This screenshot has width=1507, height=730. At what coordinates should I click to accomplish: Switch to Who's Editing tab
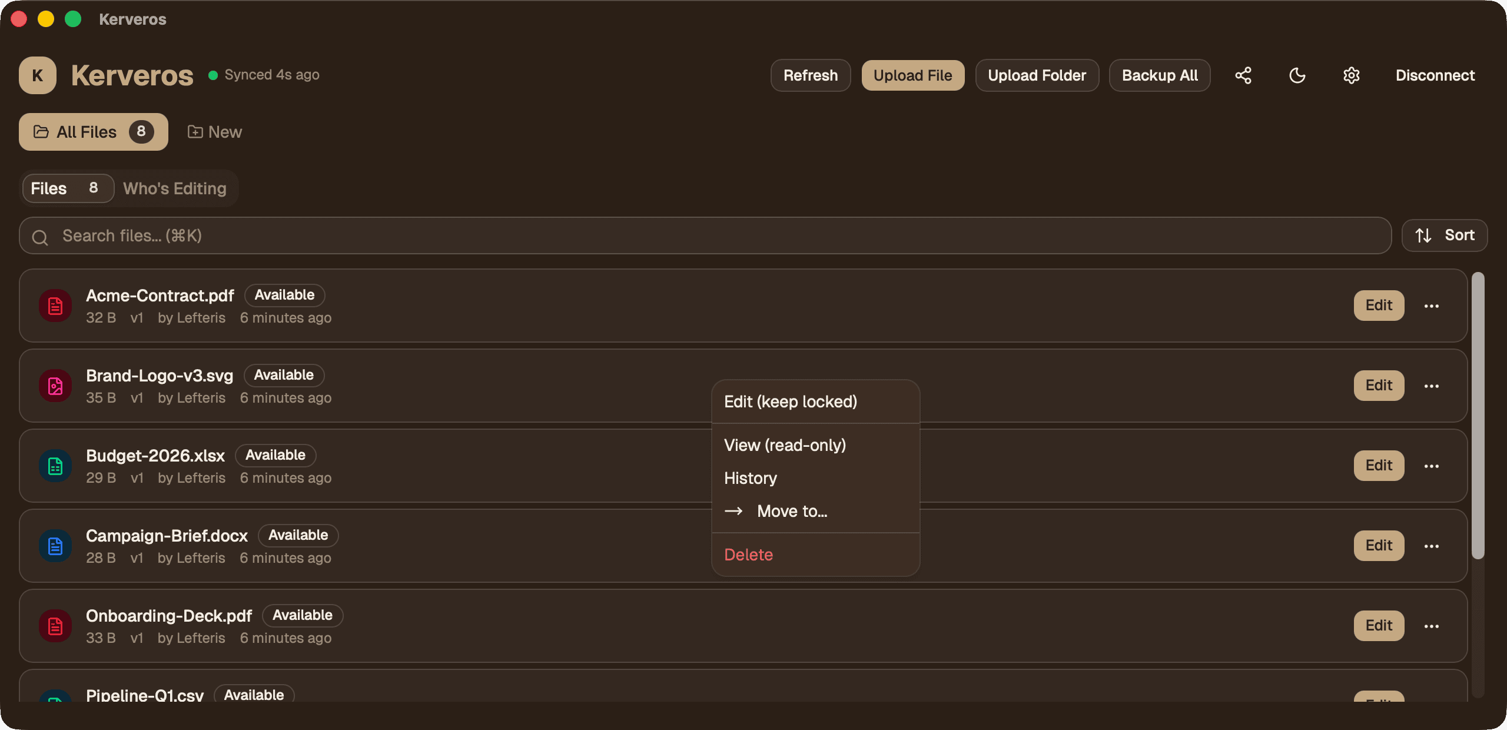click(175, 188)
